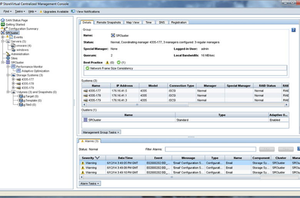Expand the Events tree node
This screenshot has height=198, width=300.
point(3,37)
